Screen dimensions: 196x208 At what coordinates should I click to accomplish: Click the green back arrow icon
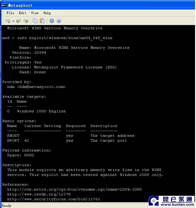[x=19, y=21]
